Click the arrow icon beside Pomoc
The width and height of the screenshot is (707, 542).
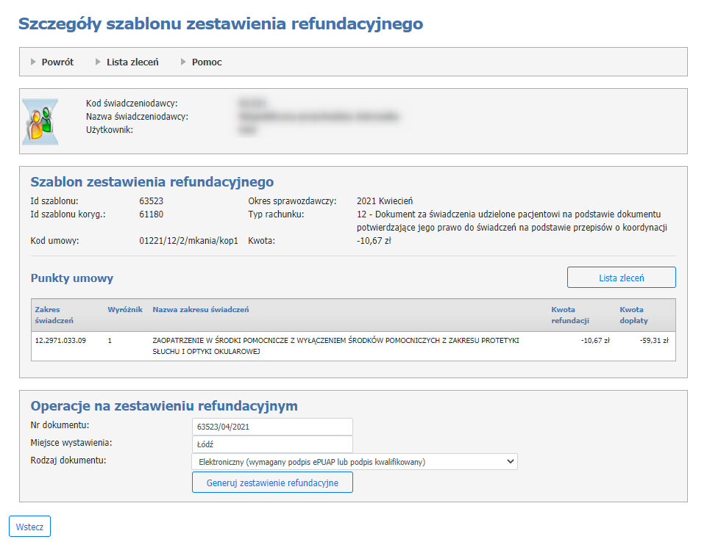(184, 62)
